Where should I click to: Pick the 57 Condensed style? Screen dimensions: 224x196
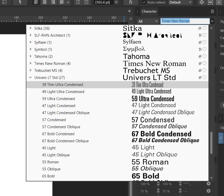(117, 120)
